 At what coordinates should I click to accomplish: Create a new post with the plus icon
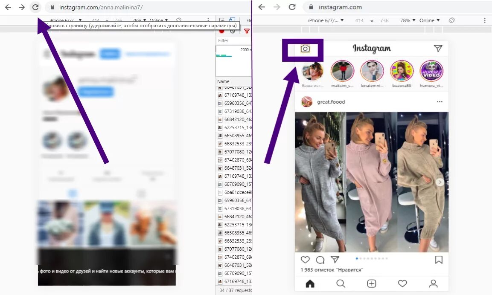pyautogui.click(x=372, y=284)
